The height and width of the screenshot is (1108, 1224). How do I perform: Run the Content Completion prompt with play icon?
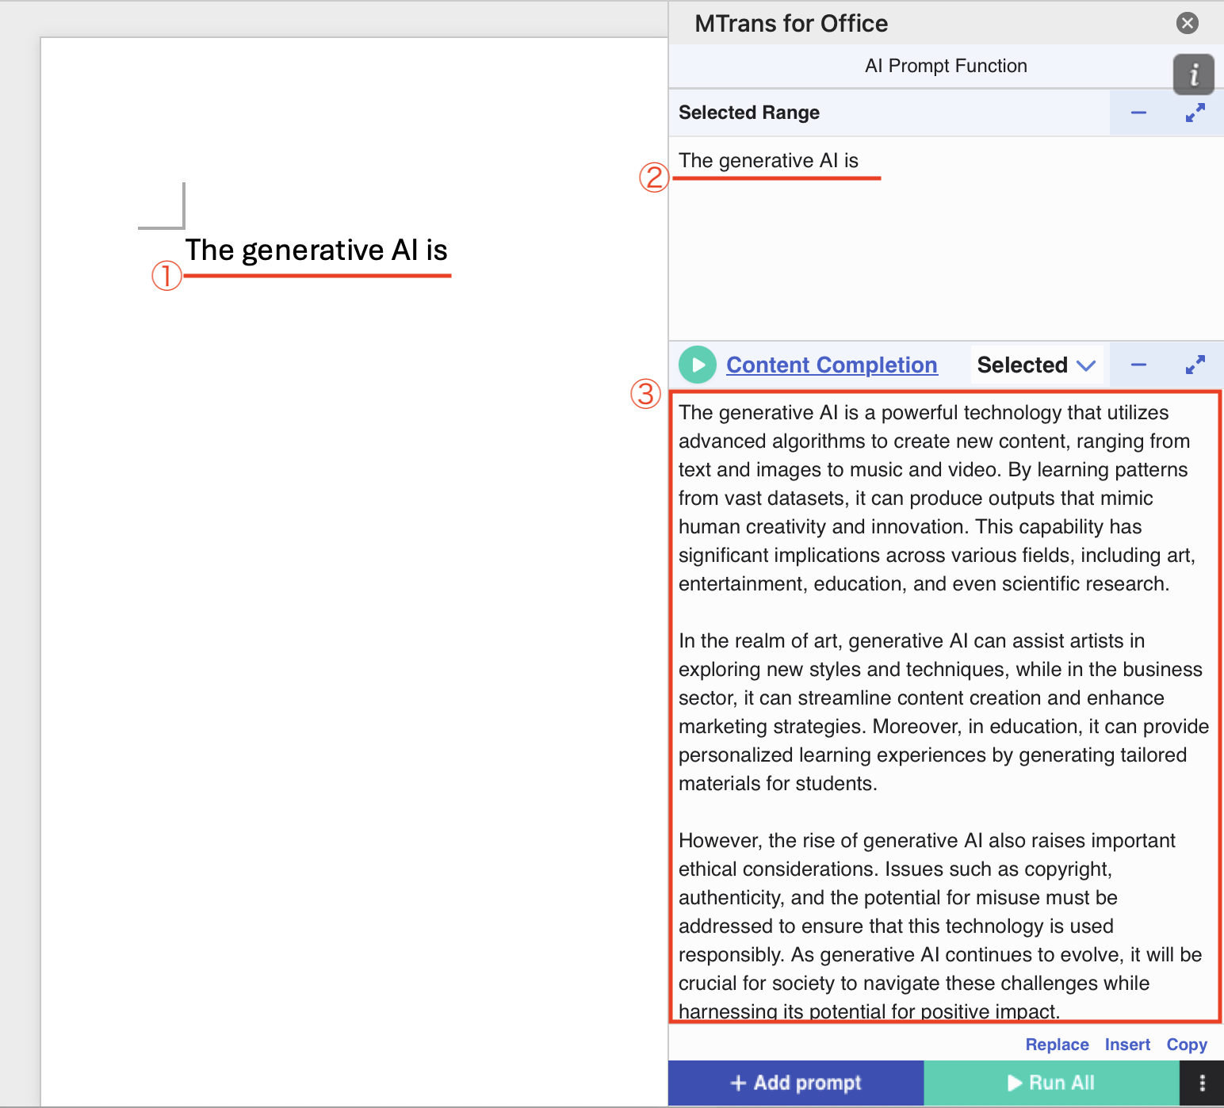[698, 365]
